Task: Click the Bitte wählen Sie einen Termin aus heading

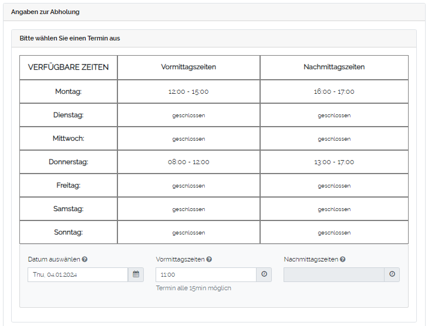Action: tap(70, 38)
